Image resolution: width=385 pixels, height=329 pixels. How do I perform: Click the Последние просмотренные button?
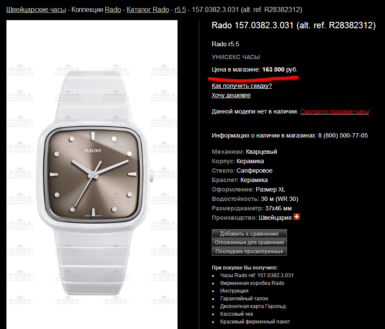[x=249, y=251]
